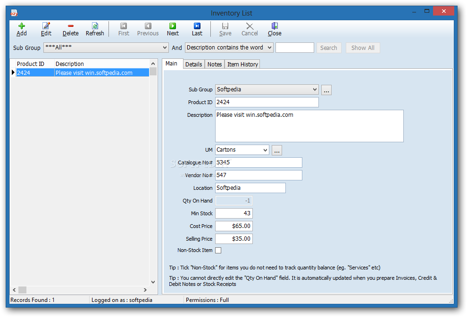Click the Delete record icon
This screenshot has width=467, height=317.
[x=71, y=26]
